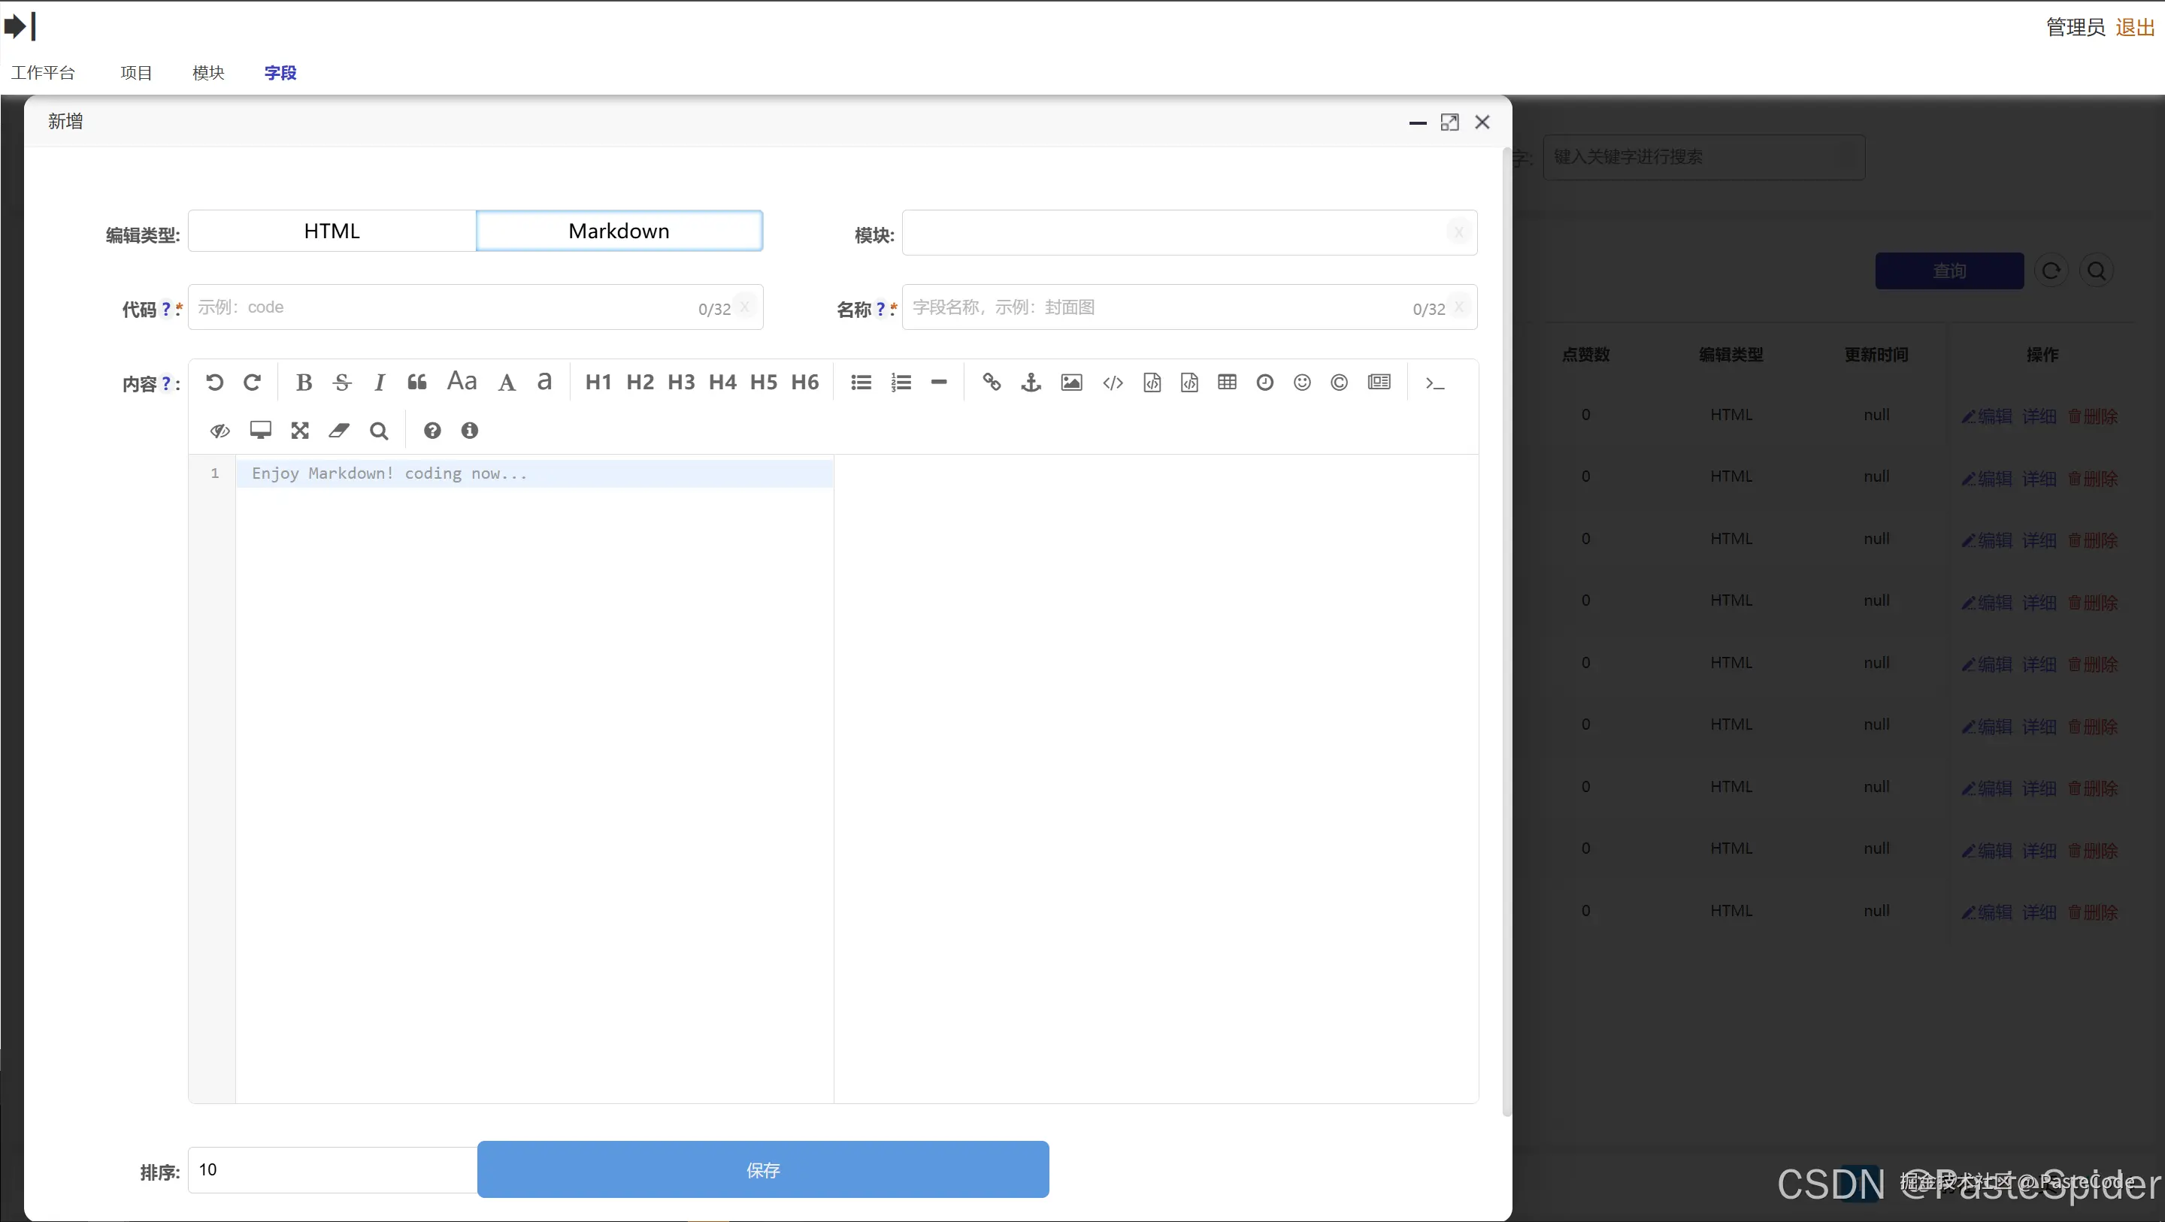Insert a link with the chain icon

coord(992,383)
